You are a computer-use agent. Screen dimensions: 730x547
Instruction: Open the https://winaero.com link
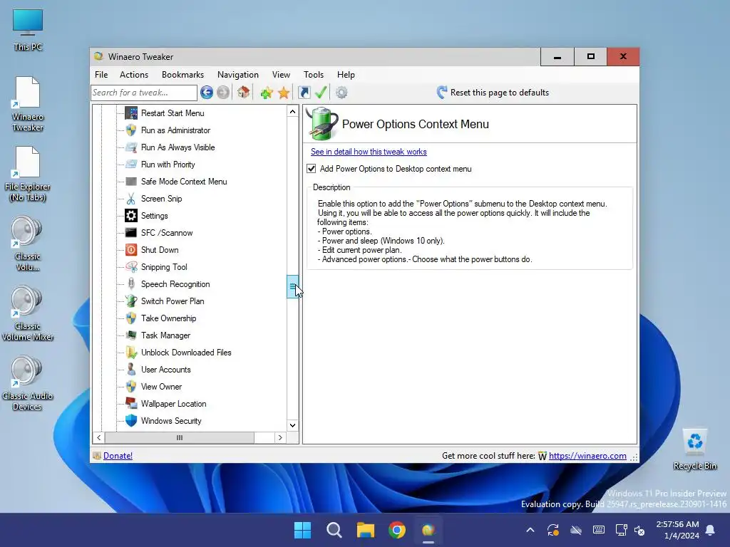(587, 456)
